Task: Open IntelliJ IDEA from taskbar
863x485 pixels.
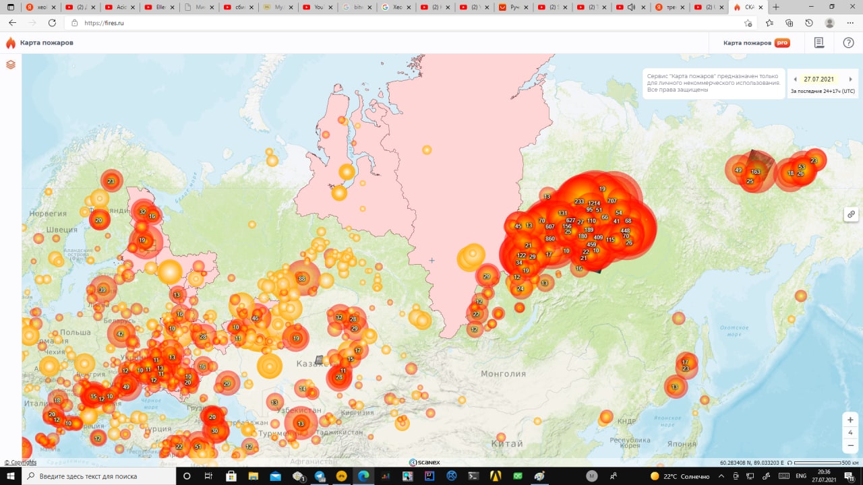Action: click(x=429, y=476)
